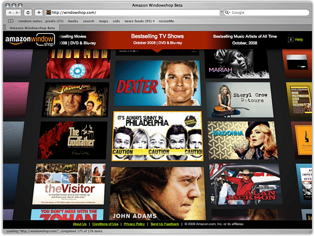The image size is (315, 236).
Task: Reload the page with the refresh button
Action: 28,13
